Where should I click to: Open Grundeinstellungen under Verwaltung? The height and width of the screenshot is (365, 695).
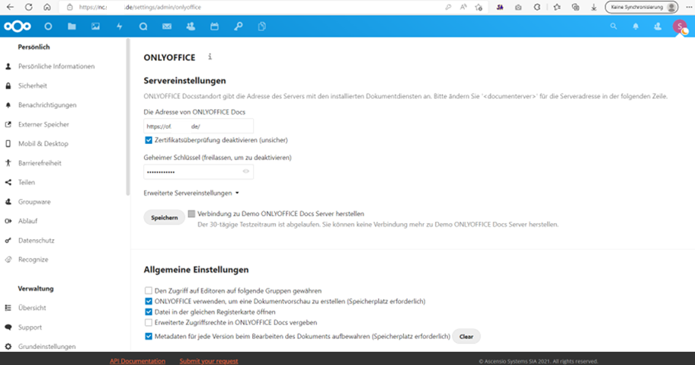click(46, 347)
